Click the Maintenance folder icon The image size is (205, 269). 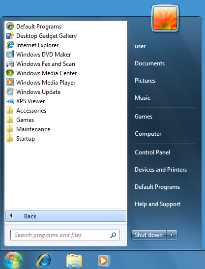pyautogui.click(x=10, y=129)
